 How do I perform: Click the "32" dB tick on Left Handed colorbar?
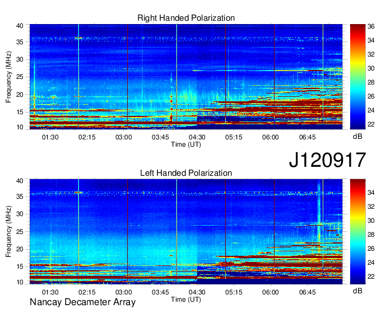click(371, 207)
